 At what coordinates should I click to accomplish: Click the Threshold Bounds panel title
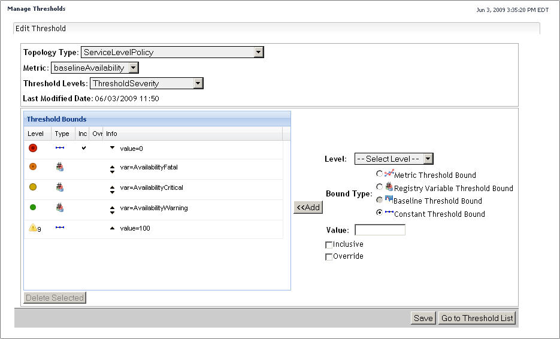tap(56, 119)
